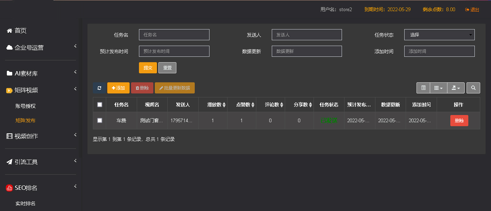Select 实时排名 in the sidebar
The width and height of the screenshot is (491, 211).
(26, 203)
